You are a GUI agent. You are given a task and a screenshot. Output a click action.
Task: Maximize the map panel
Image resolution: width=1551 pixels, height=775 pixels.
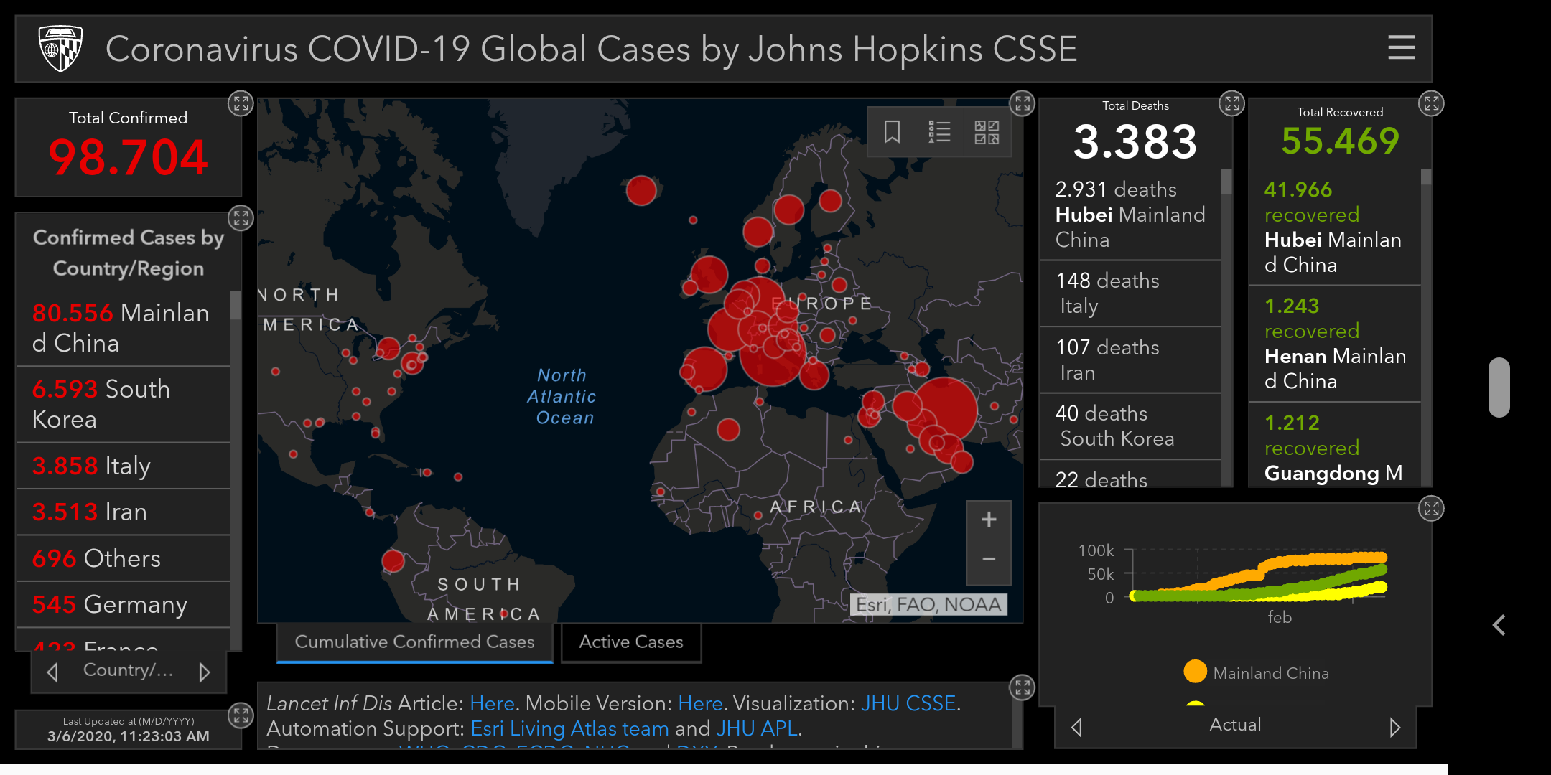(x=1022, y=103)
